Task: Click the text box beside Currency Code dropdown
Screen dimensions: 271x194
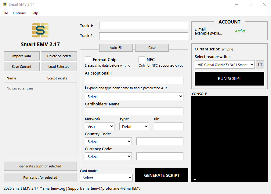Action: click(160, 156)
